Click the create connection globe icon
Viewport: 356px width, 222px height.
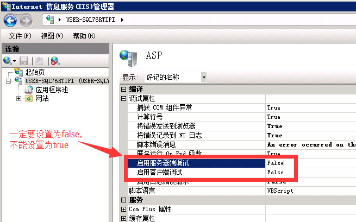pos(7,61)
